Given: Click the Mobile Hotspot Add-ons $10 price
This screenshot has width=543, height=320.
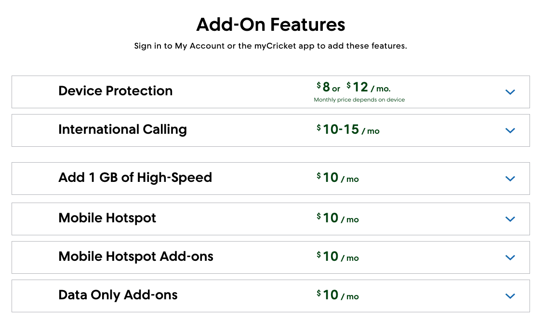Looking at the screenshot, I should (x=337, y=257).
